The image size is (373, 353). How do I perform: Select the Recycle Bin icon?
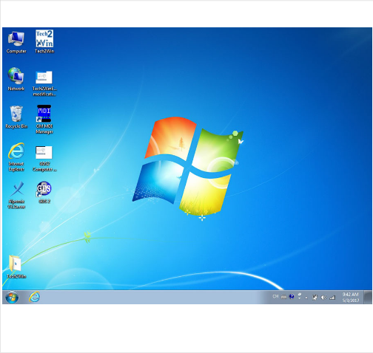pyautogui.click(x=16, y=117)
